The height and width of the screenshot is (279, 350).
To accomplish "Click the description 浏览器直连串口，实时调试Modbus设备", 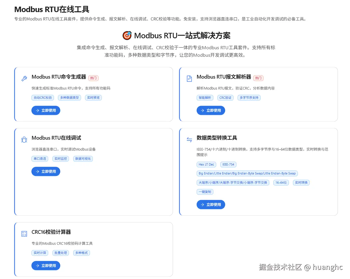I will tap(64, 149).
